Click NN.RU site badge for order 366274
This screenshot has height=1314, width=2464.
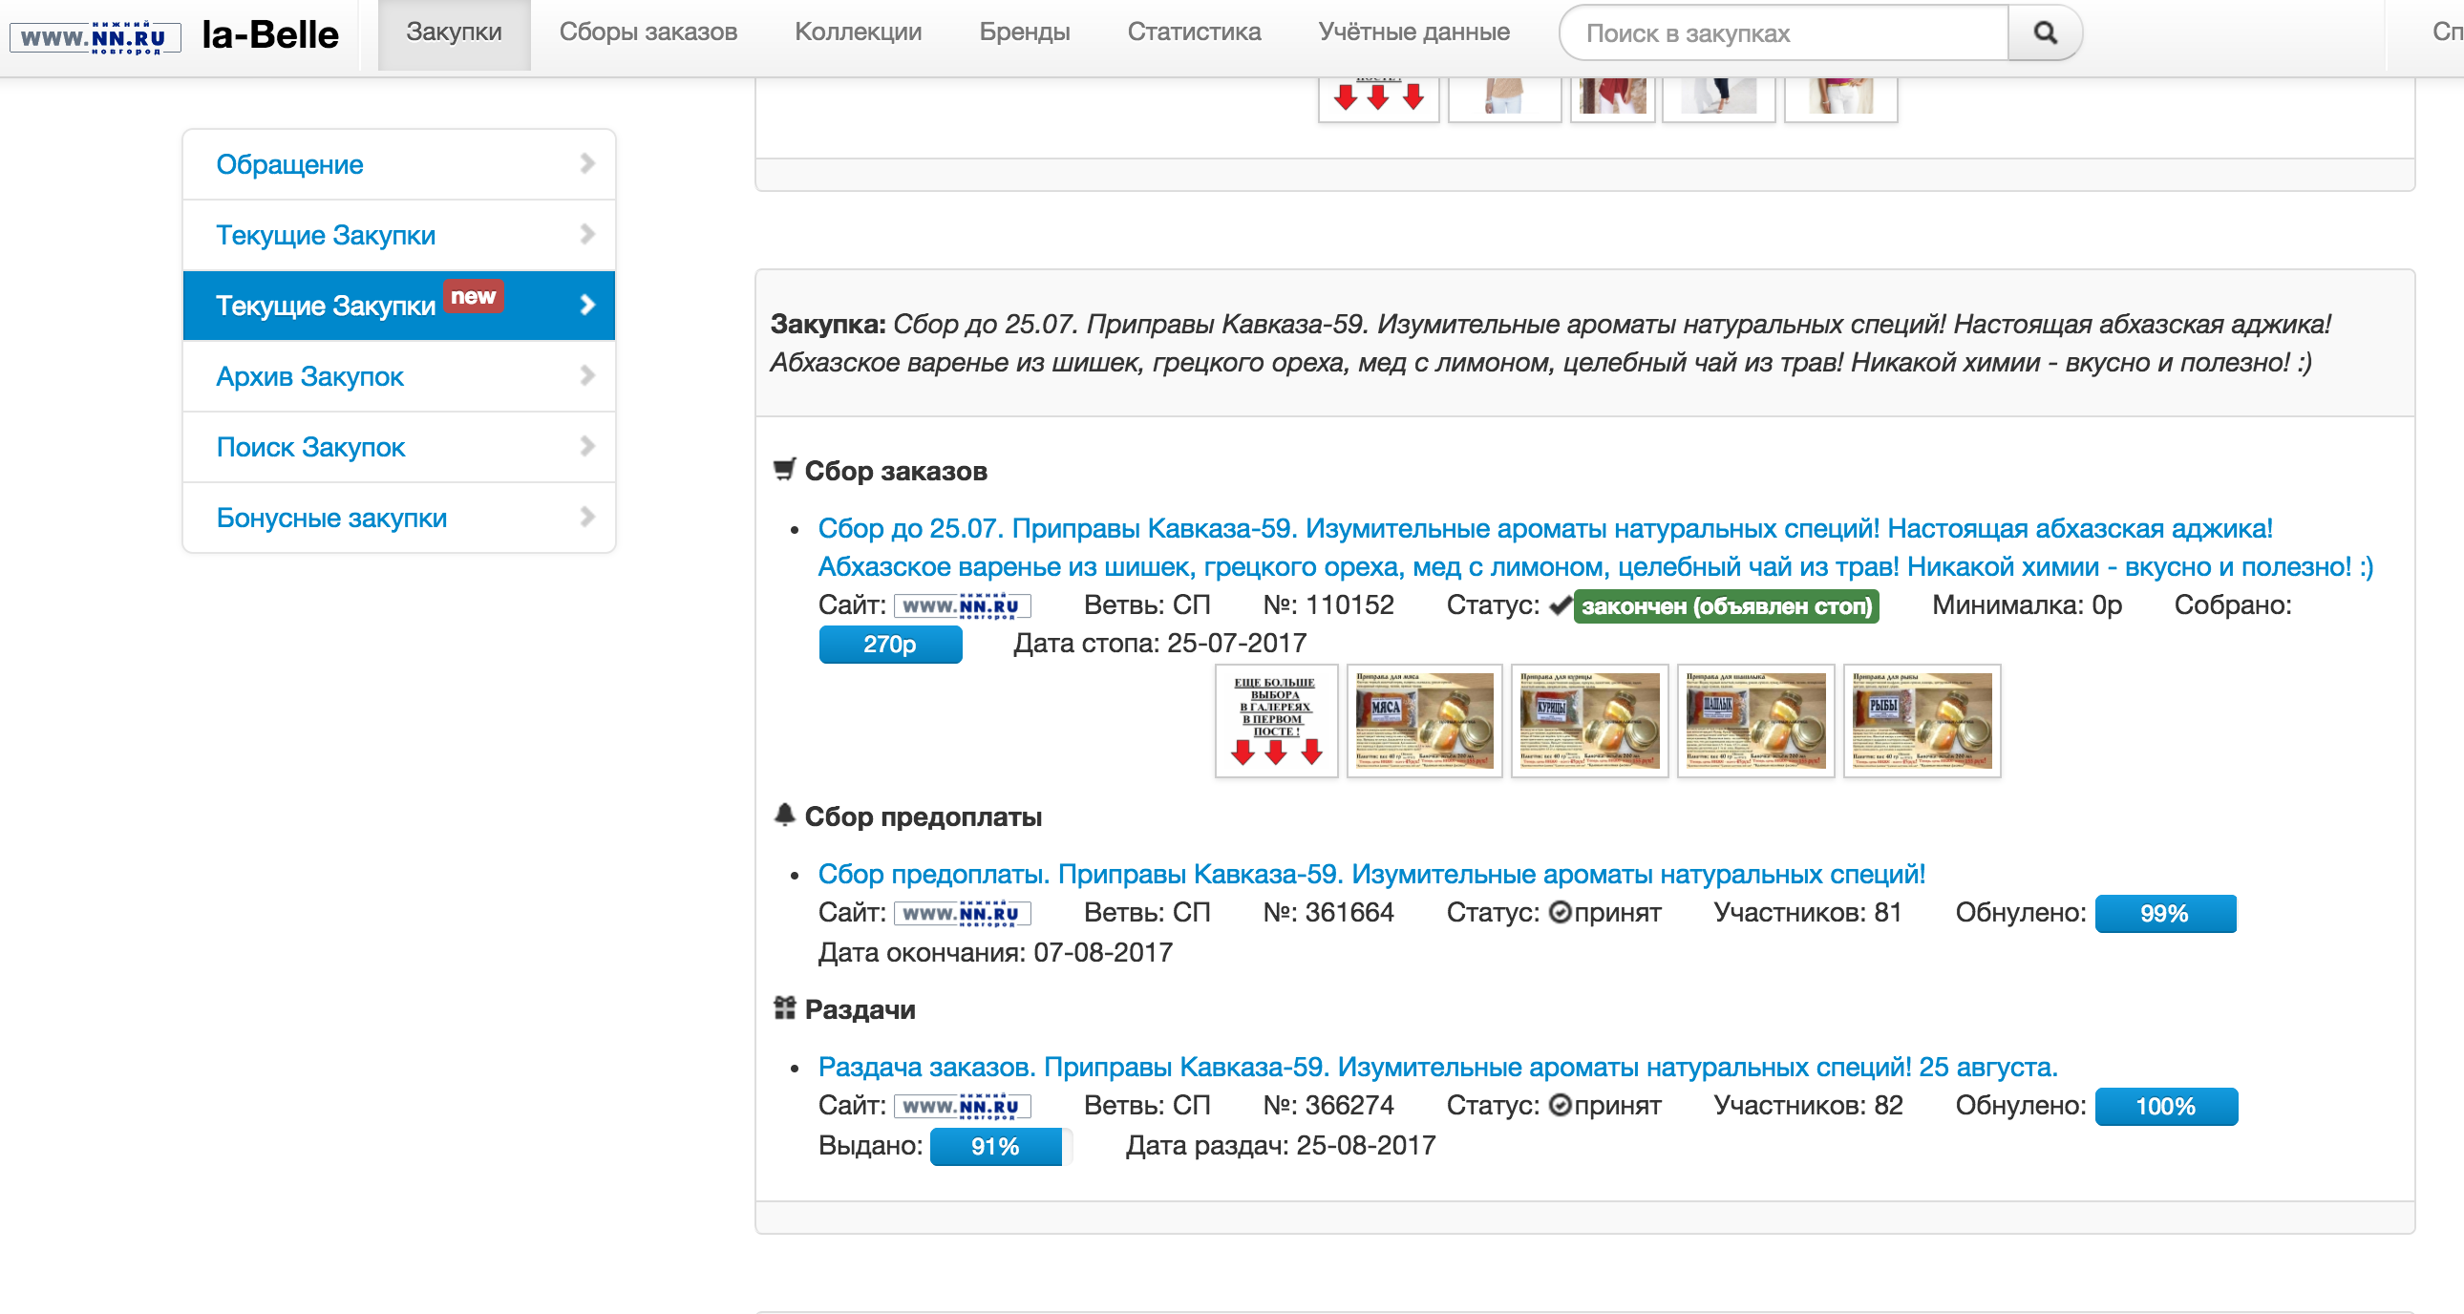coord(962,1107)
